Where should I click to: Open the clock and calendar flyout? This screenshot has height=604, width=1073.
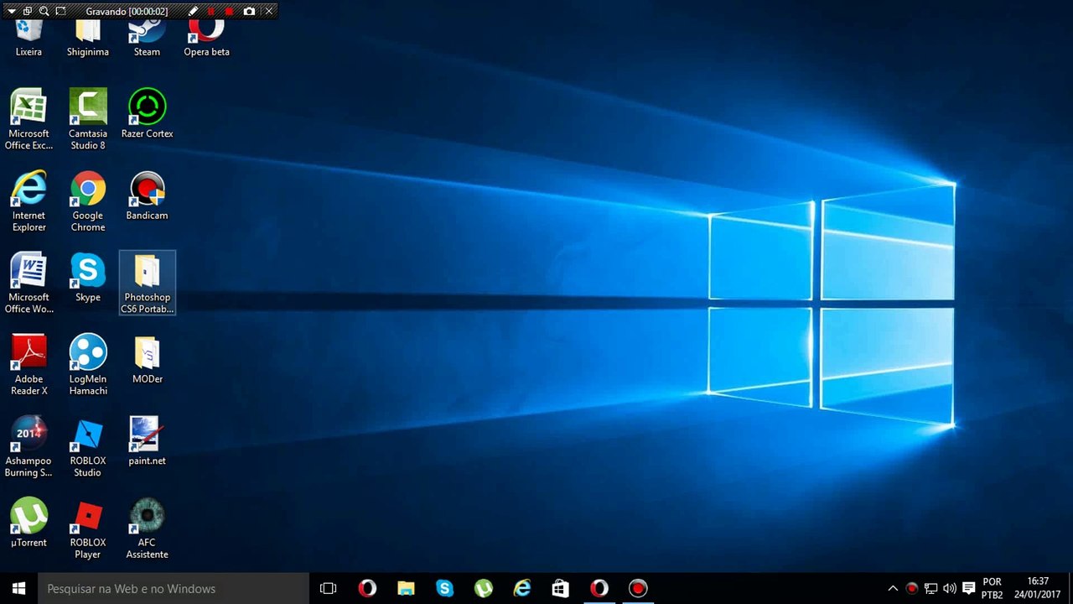(1038, 588)
